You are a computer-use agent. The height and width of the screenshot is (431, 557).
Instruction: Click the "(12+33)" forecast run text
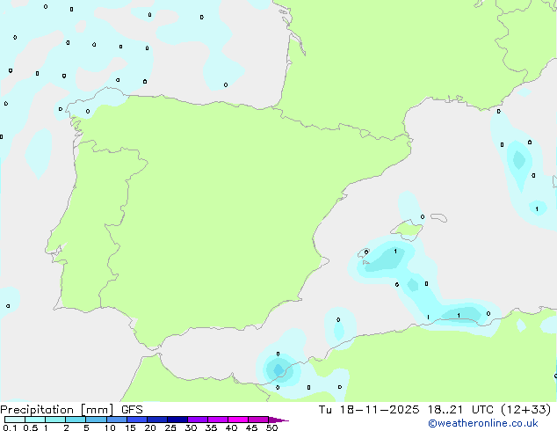[x=526, y=410]
